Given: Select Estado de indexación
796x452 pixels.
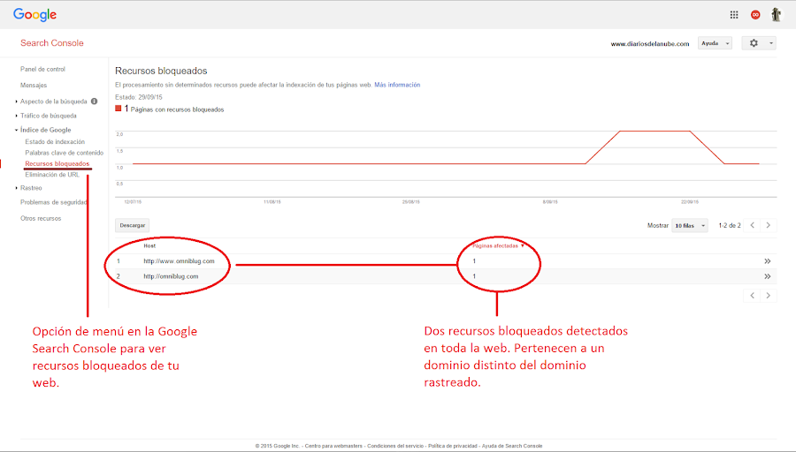Looking at the screenshot, I should 55,142.
